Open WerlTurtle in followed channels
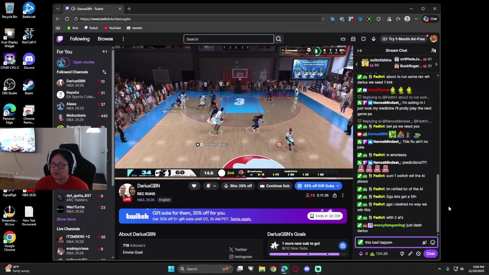Viewport: 489px width, 275px height. point(82,209)
